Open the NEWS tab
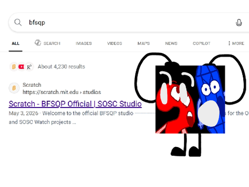 point(171,44)
